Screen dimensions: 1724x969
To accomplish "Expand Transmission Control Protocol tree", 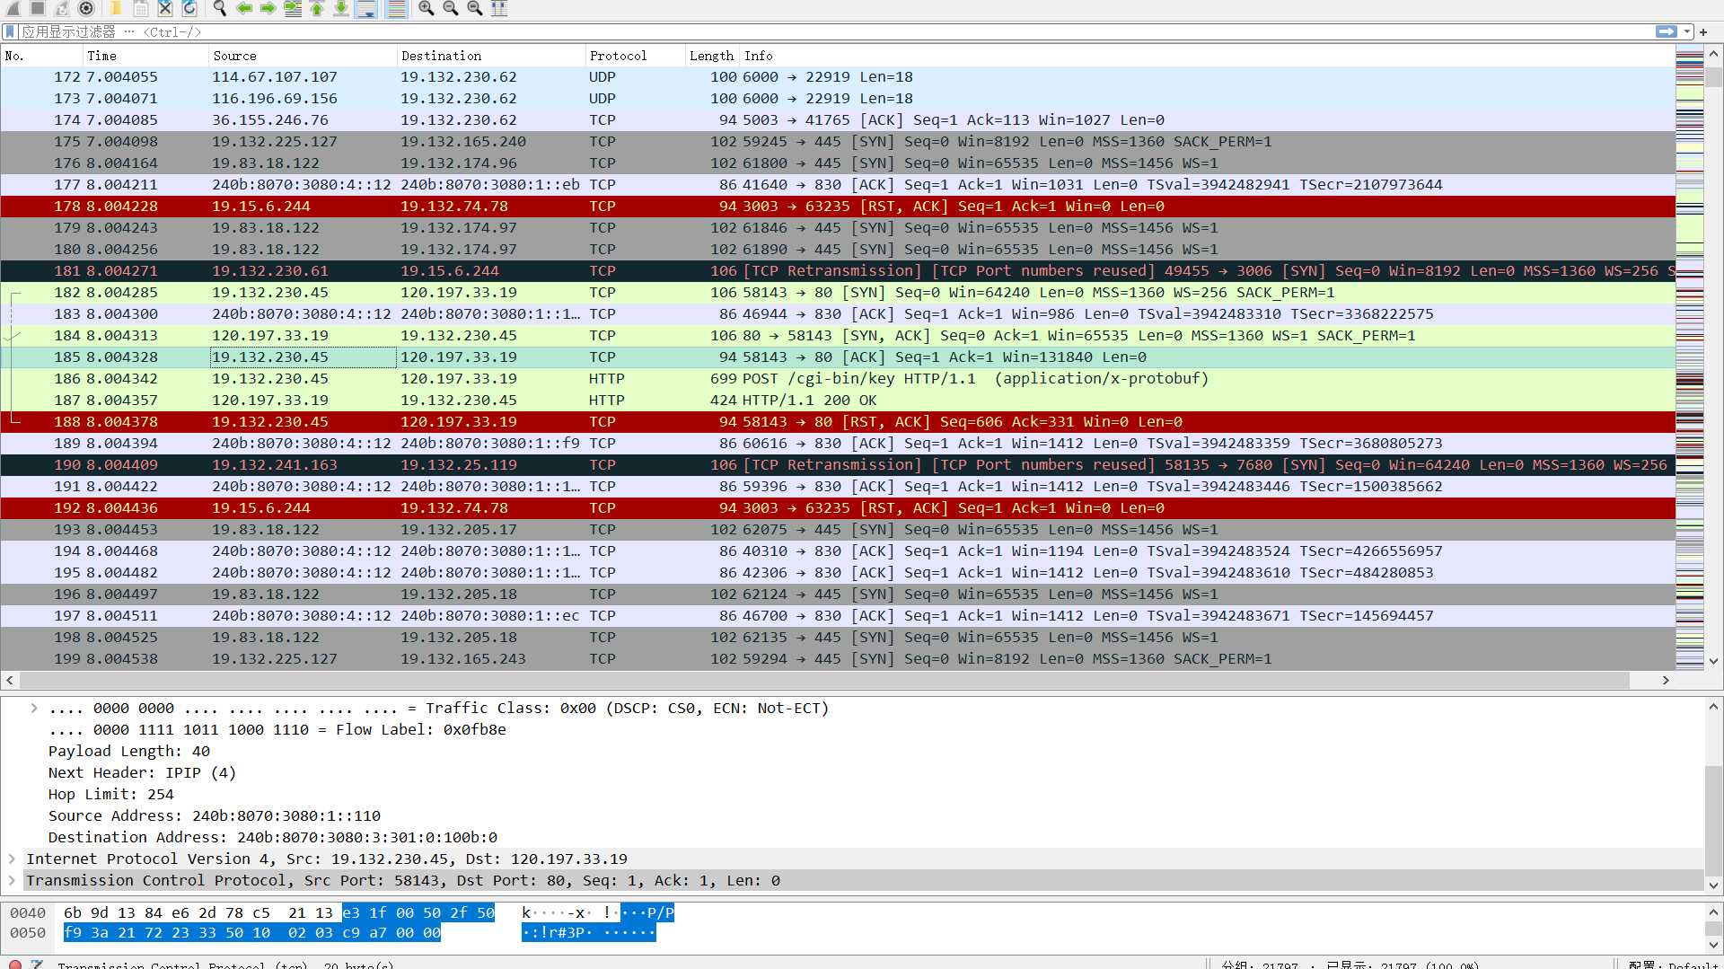I will click(12, 881).
